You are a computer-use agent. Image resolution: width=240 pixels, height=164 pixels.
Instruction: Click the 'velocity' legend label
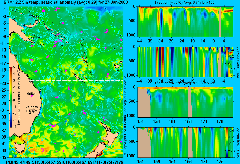coord(32,107)
